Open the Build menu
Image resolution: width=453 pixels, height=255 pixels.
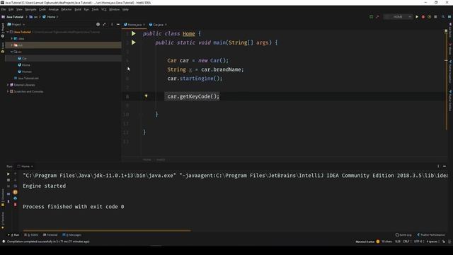pyautogui.click(x=78, y=9)
